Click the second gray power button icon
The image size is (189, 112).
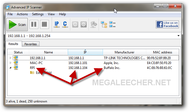coord(84,25)
